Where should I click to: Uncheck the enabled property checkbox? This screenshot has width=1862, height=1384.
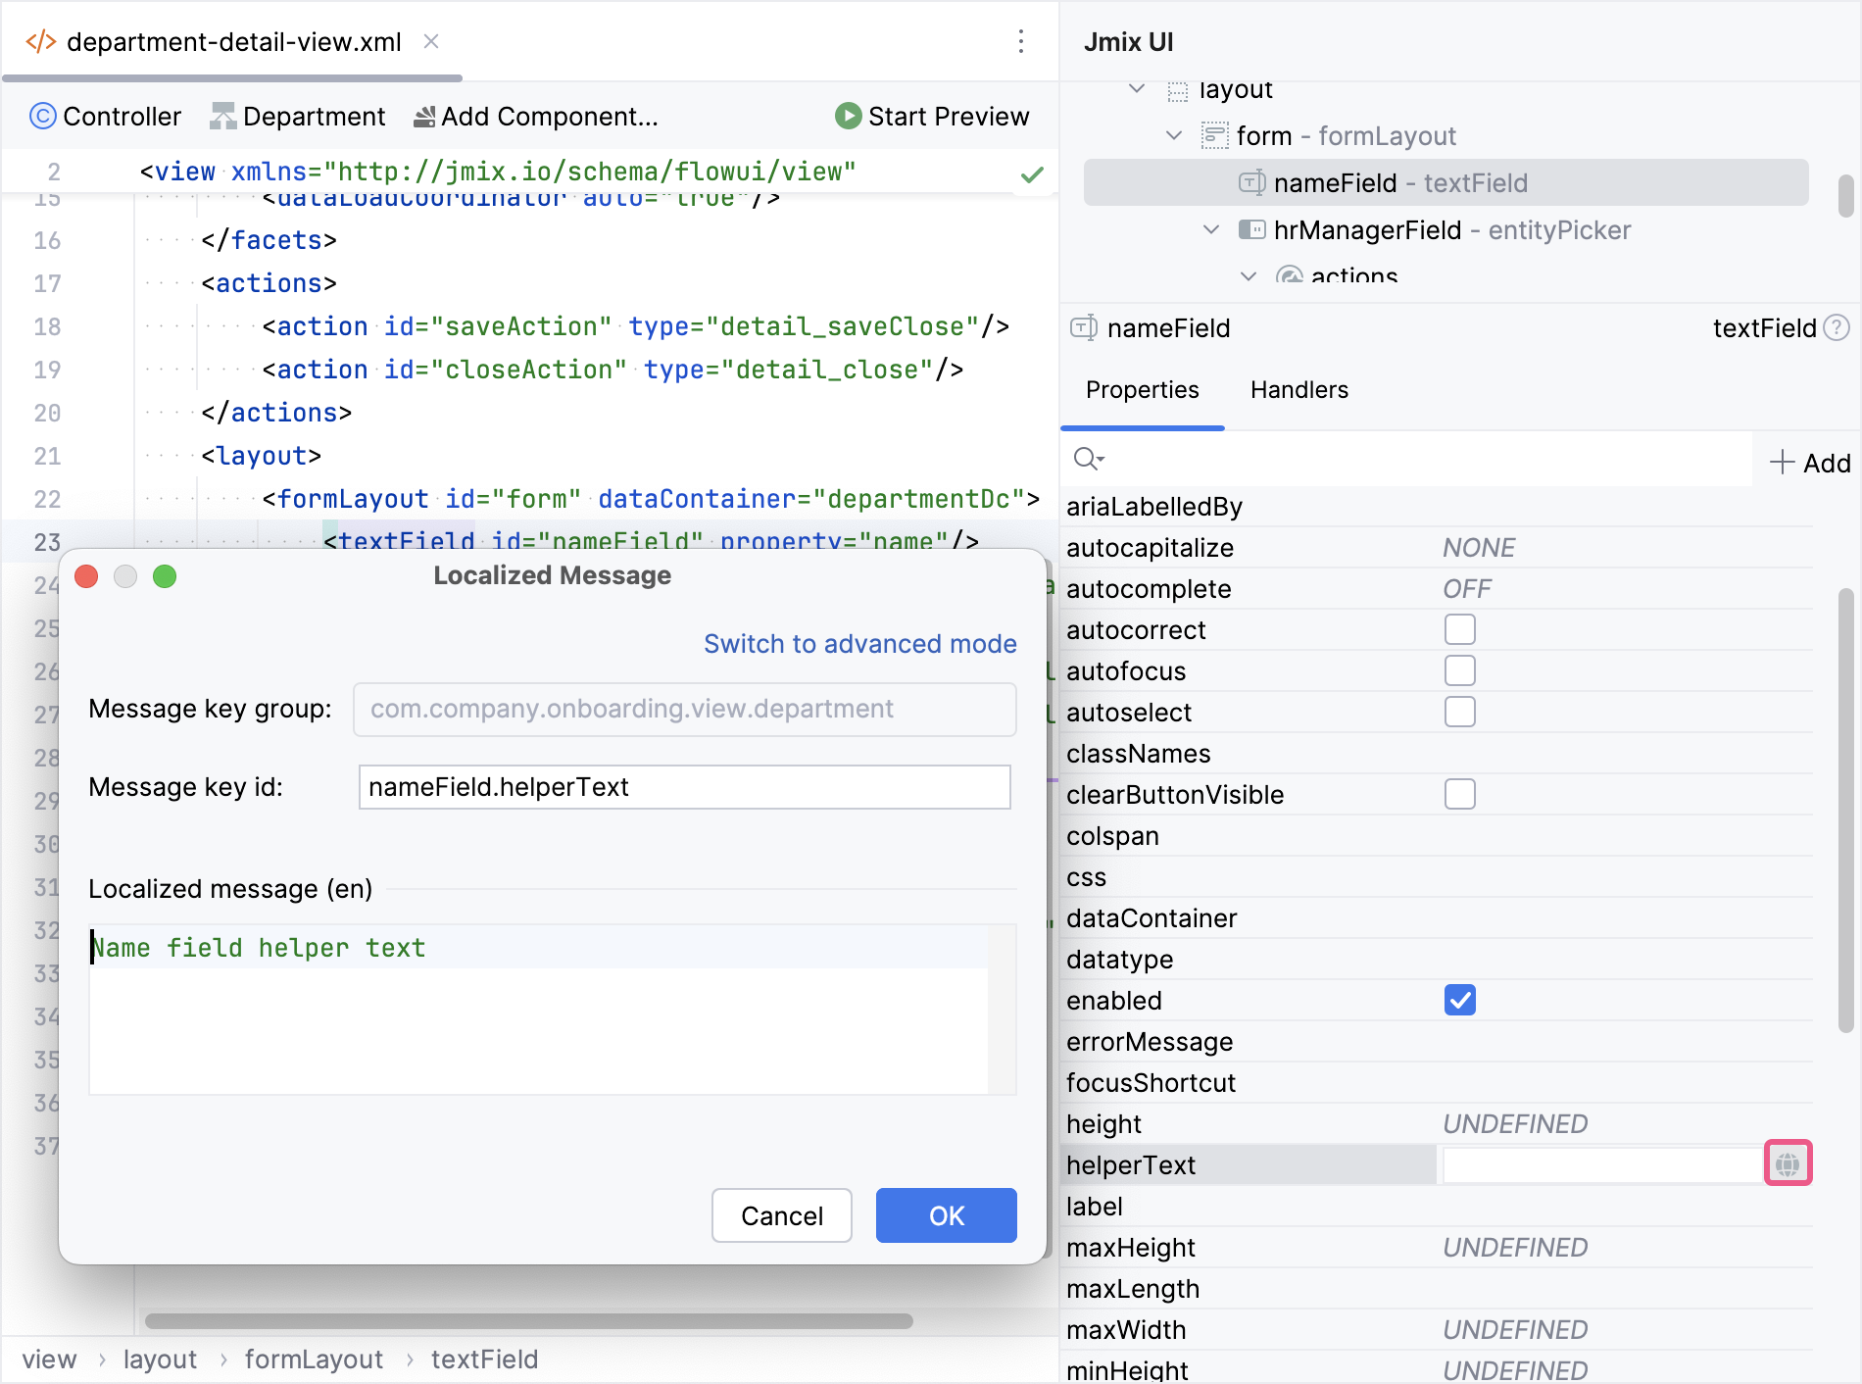(1459, 1000)
